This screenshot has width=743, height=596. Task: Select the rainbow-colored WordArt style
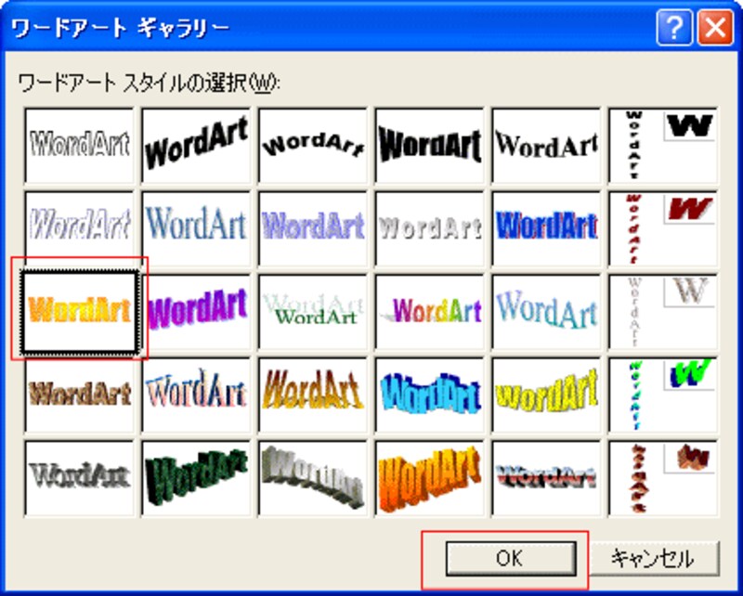(429, 312)
